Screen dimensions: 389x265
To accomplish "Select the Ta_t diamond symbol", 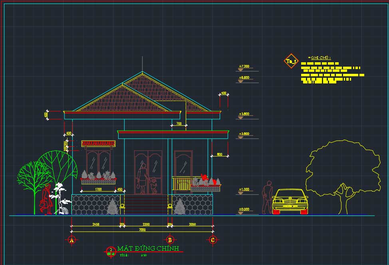I will (291, 61).
